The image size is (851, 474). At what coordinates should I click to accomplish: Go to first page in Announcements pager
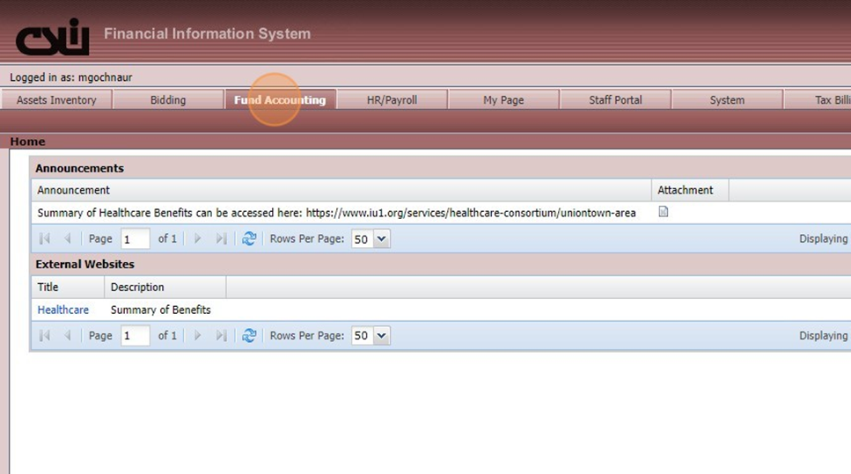pos(45,238)
